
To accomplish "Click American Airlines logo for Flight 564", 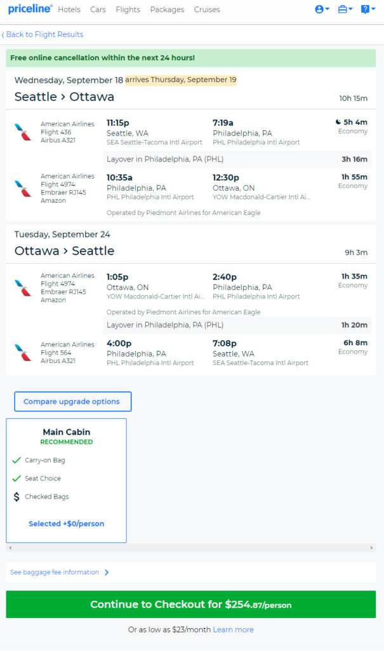I will point(23,352).
